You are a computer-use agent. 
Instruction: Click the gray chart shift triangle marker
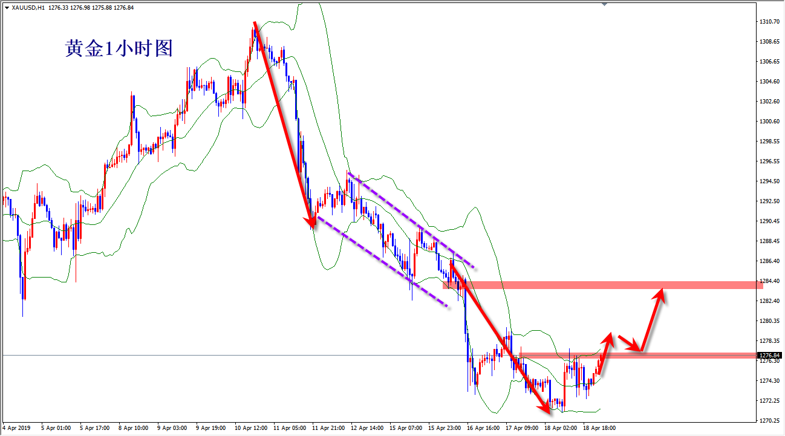[604, 4]
